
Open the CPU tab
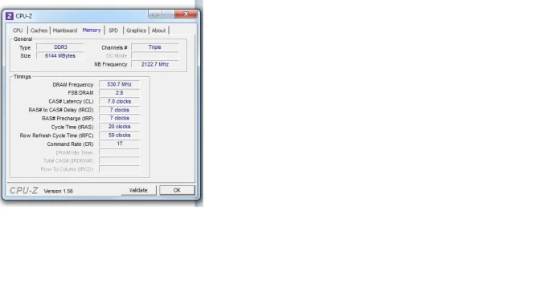18,30
